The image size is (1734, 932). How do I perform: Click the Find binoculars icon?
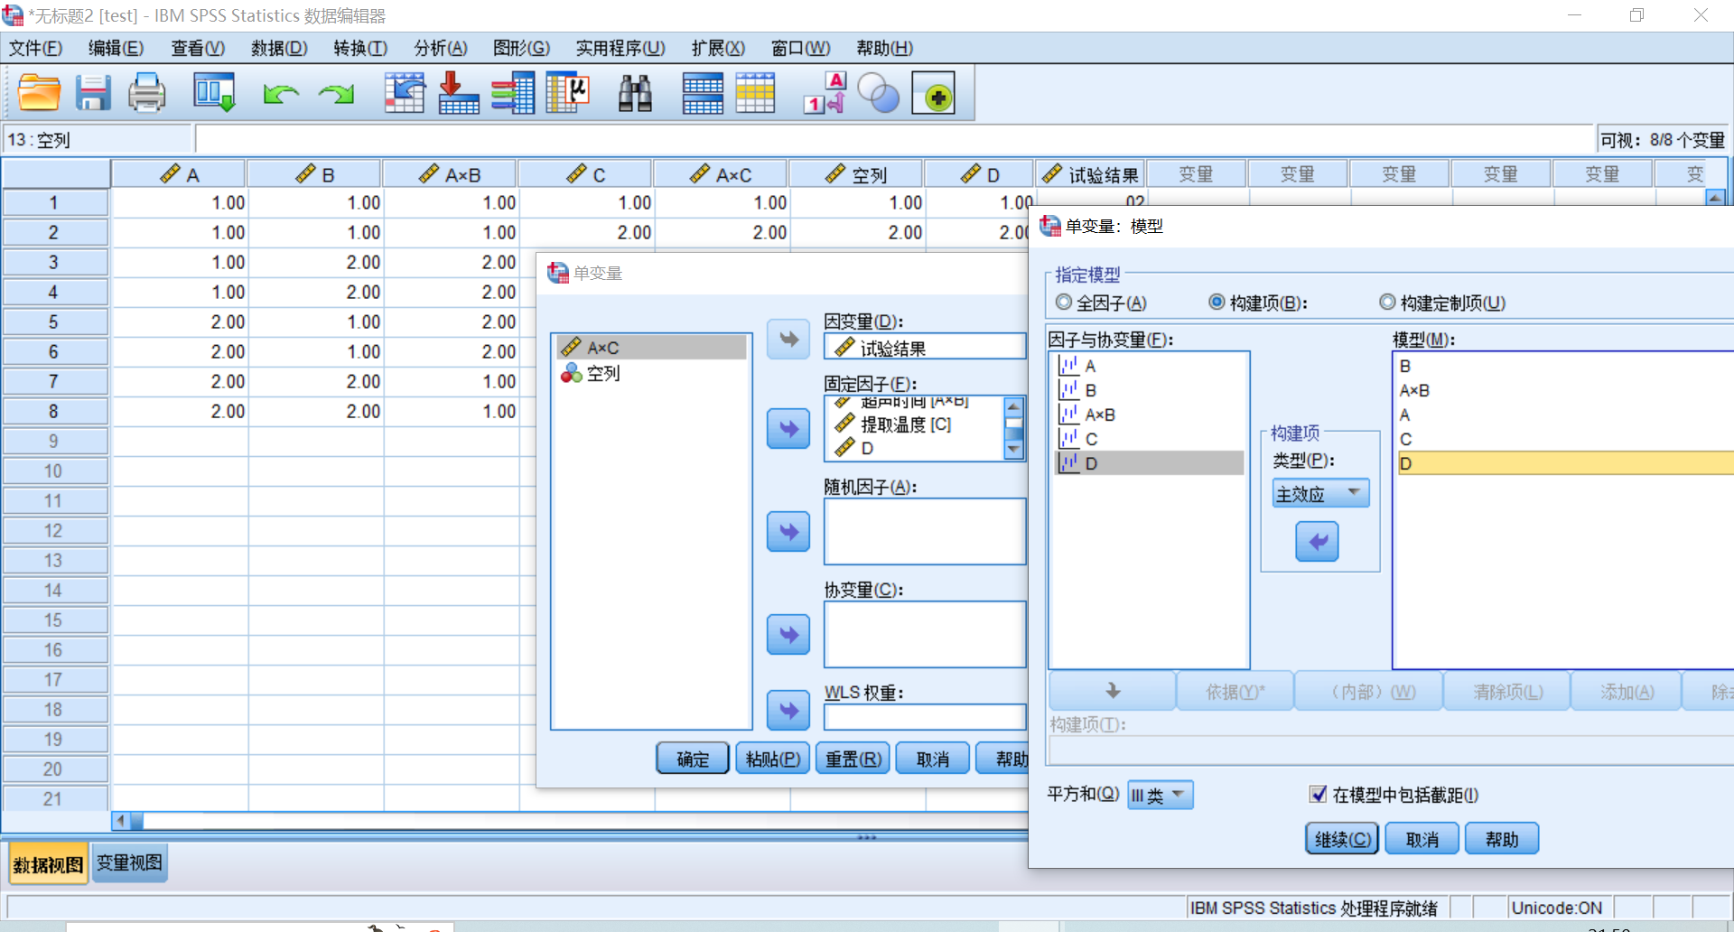click(x=635, y=93)
